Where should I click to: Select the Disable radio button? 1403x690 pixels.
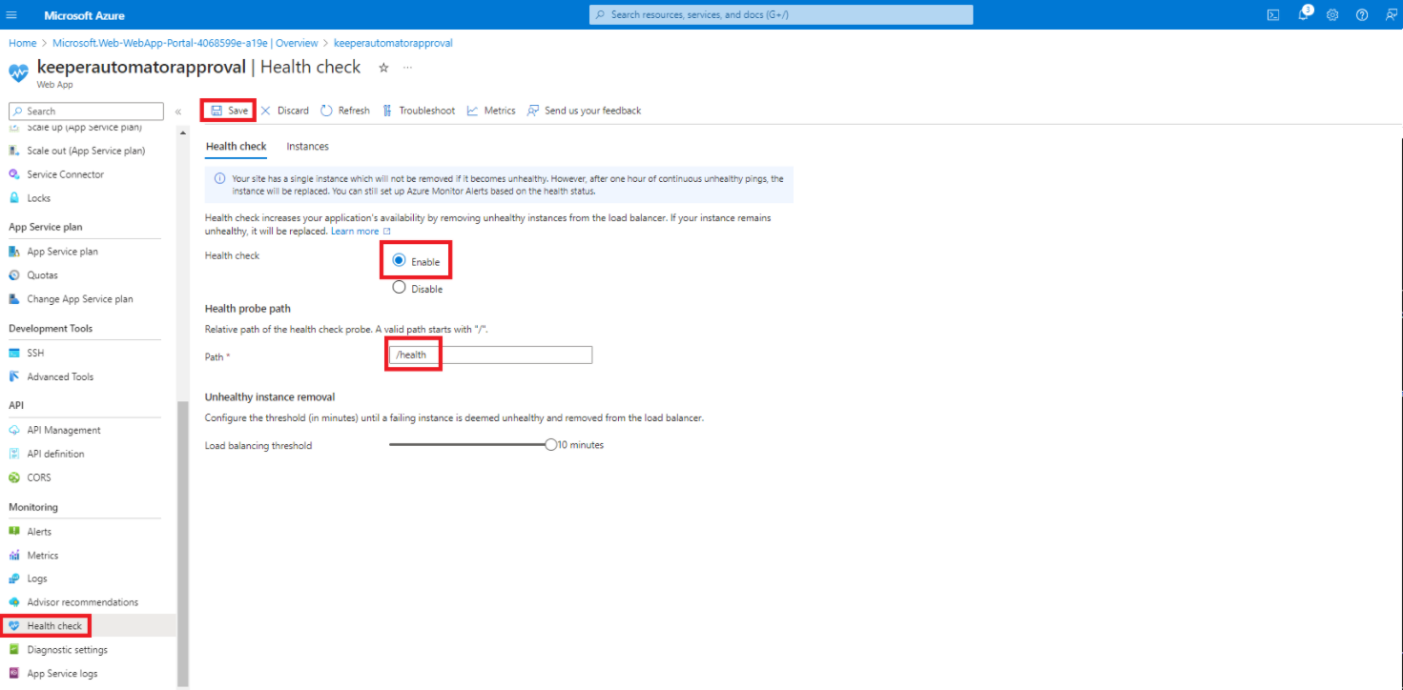(x=399, y=288)
